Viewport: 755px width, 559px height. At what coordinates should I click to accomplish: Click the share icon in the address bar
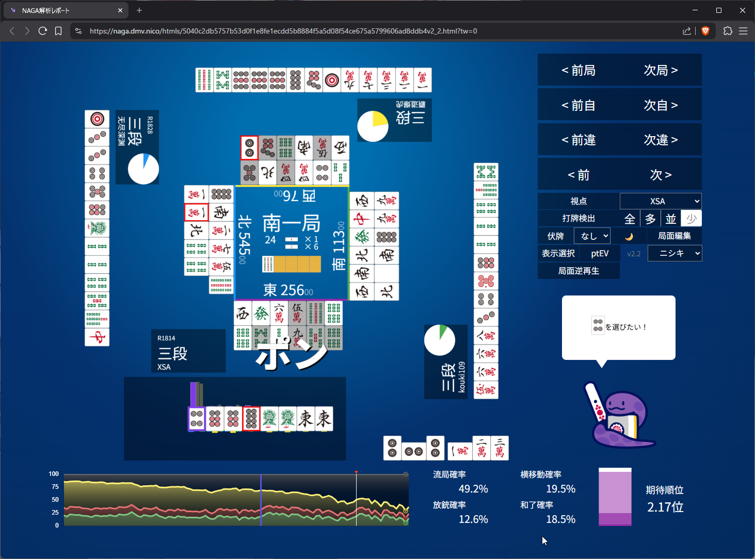[686, 31]
